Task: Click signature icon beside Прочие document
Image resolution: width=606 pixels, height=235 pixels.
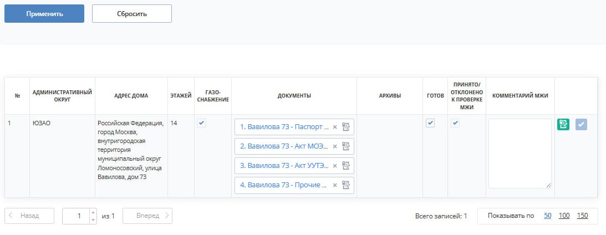Action: (346, 185)
